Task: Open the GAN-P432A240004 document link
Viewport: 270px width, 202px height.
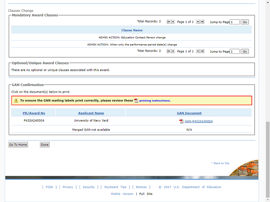Action: (x=198, y=121)
